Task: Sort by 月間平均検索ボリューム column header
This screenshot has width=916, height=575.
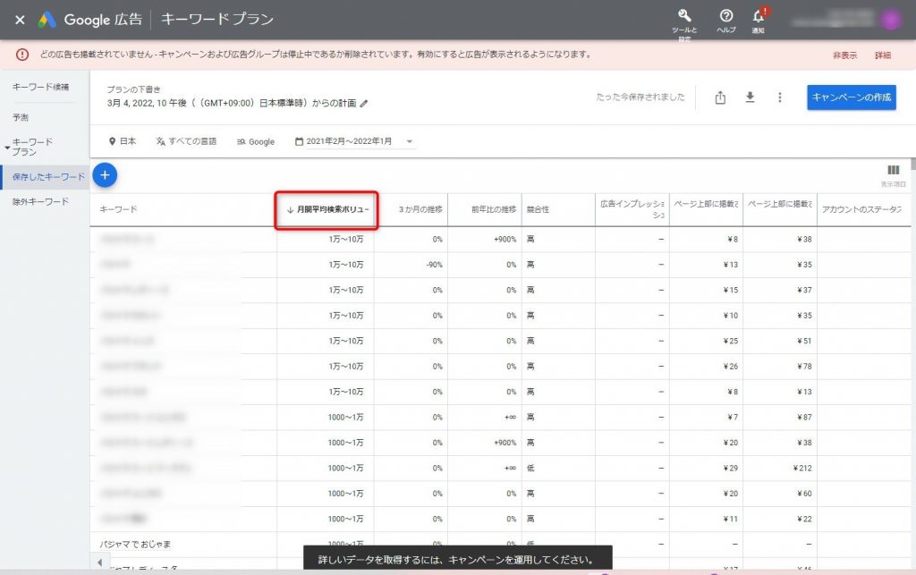Action: [327, 209]
